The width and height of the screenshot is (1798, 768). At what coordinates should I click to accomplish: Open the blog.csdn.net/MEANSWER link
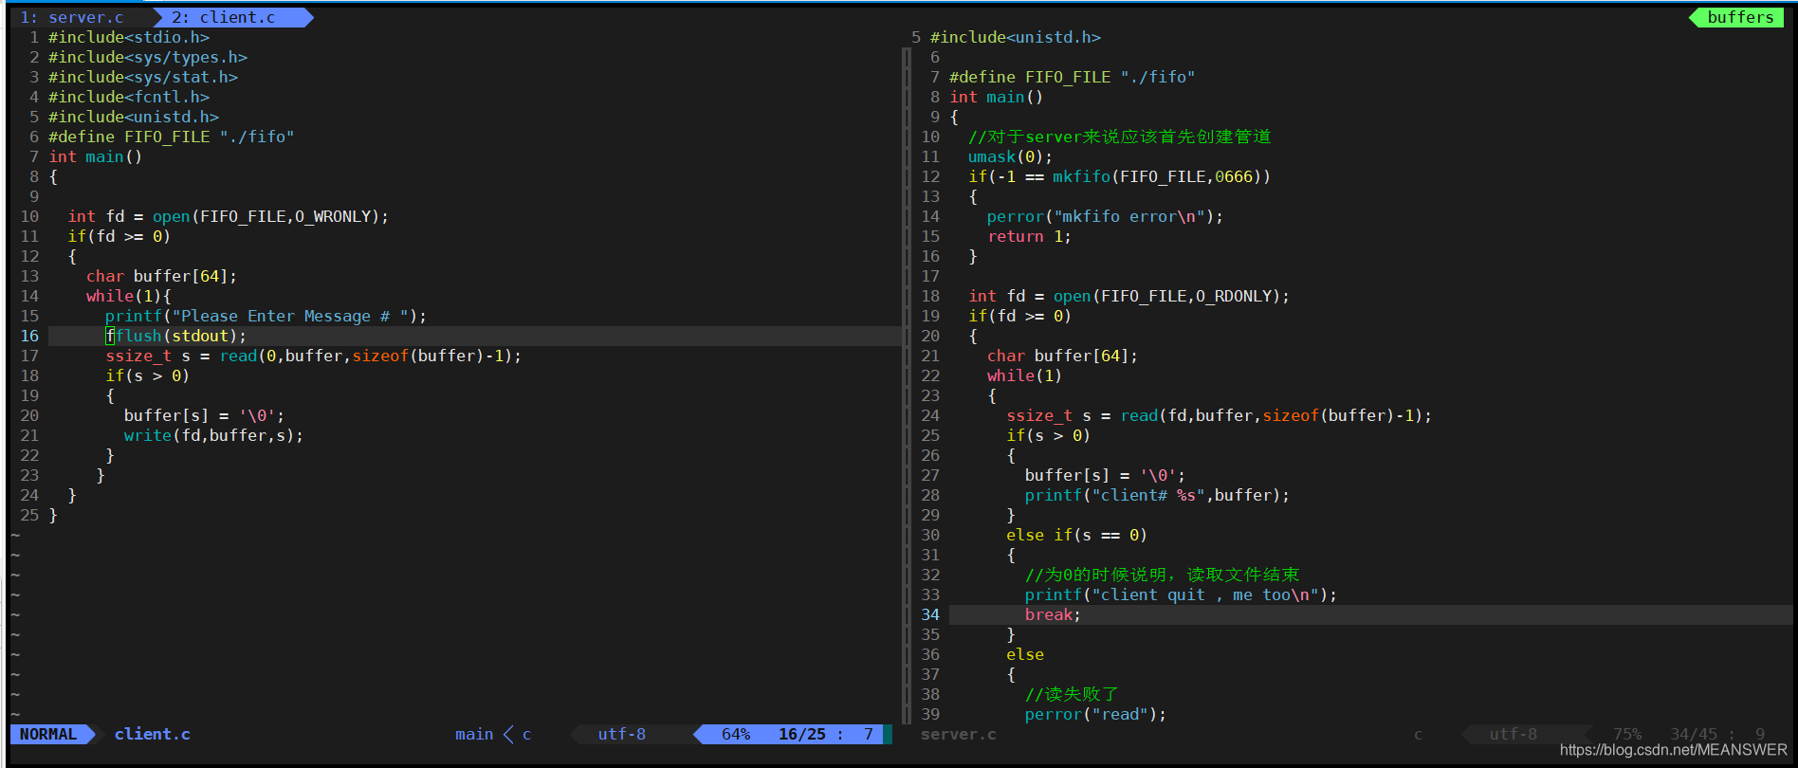coord(1673,750)
